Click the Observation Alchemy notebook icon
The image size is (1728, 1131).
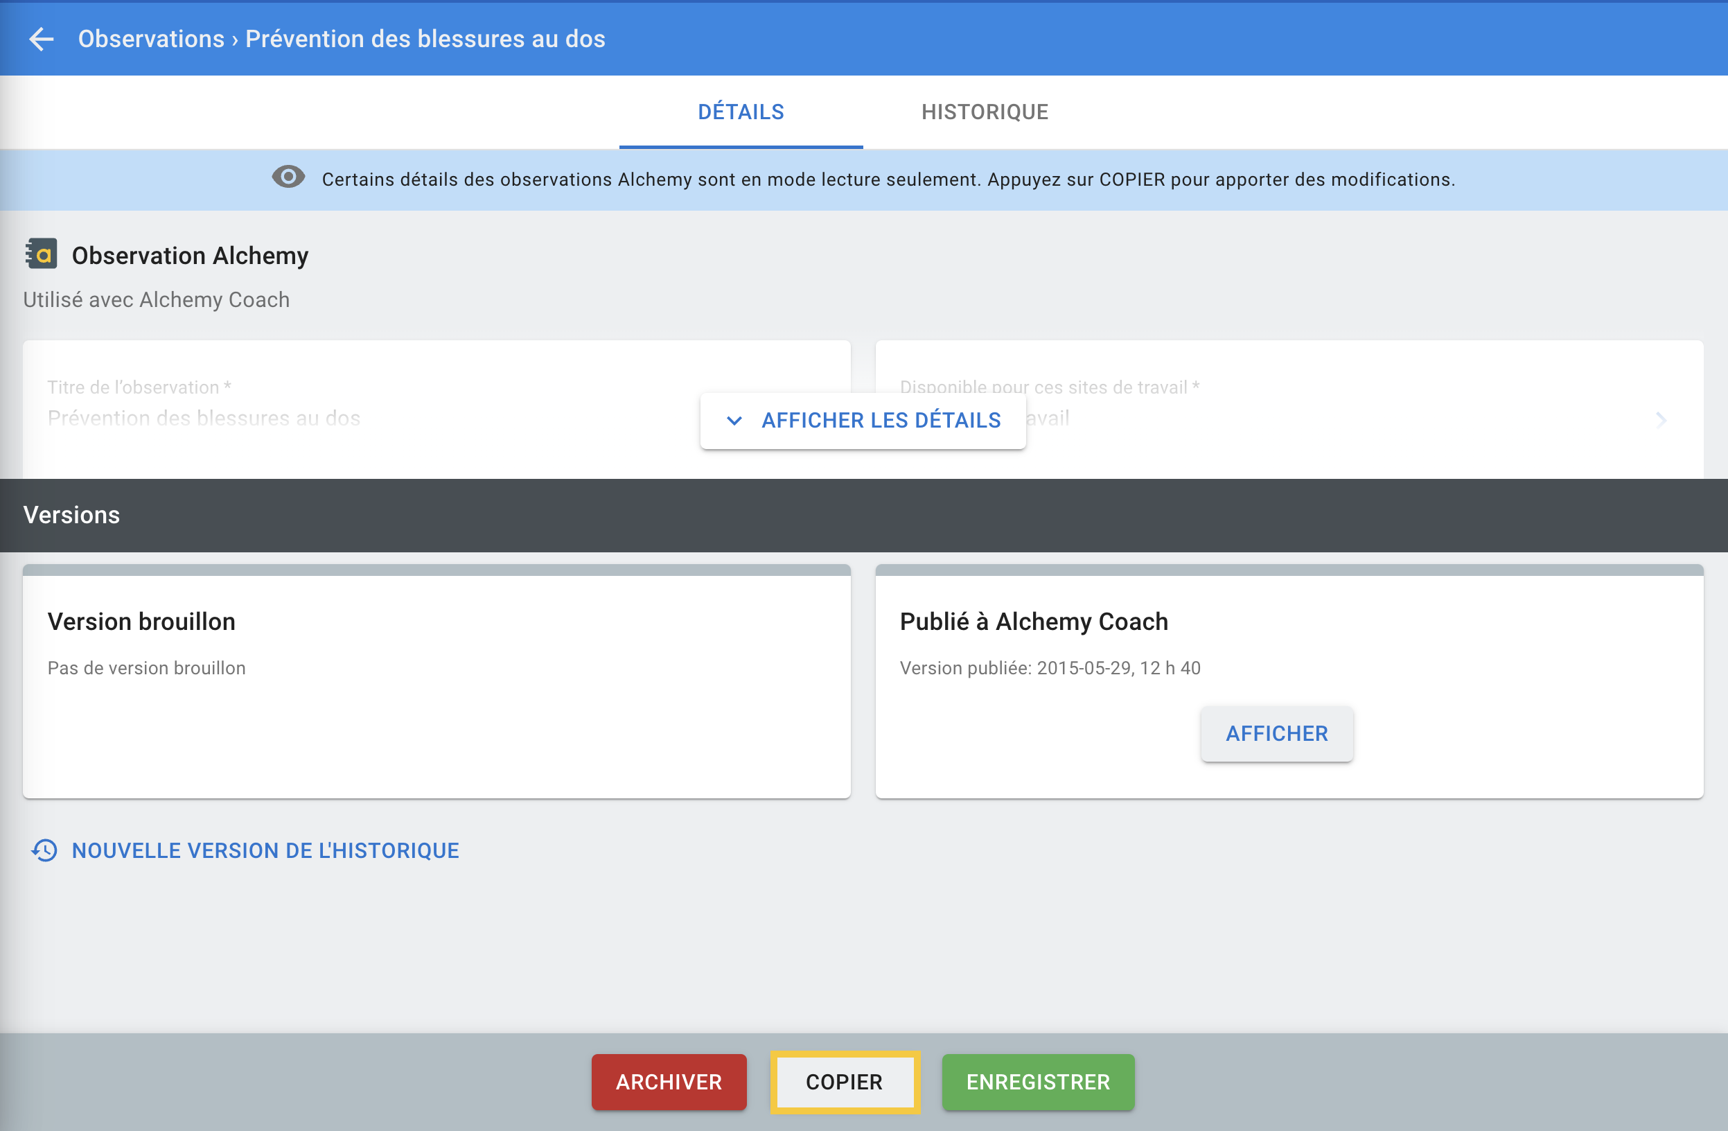click(42, 254)
